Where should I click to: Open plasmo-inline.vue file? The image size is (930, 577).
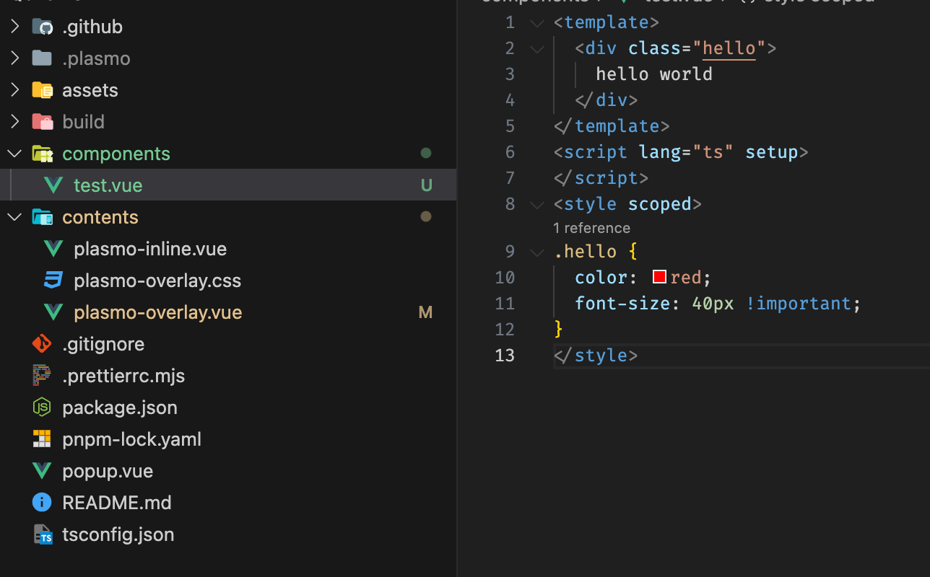[x=150, y=249]
